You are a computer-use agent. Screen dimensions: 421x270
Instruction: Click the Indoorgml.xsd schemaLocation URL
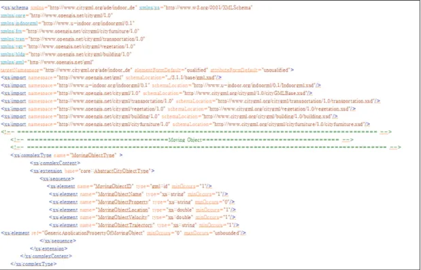(x=254, y=85)
